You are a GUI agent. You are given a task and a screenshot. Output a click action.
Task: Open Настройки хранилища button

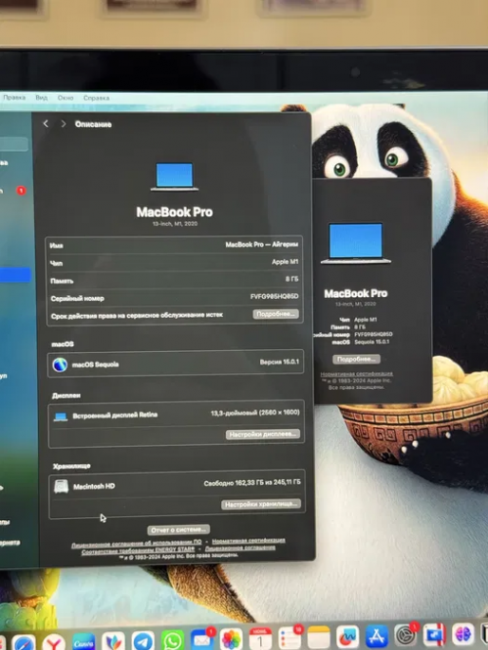(261, 504)
